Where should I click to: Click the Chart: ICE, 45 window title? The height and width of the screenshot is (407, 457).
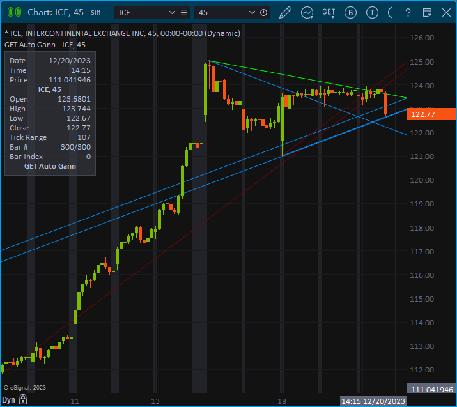pyautogui.click(x=56, y=13)
